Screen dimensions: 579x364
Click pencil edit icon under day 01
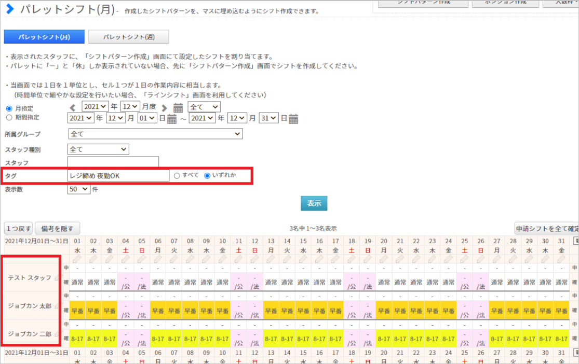tap(77, 259)
